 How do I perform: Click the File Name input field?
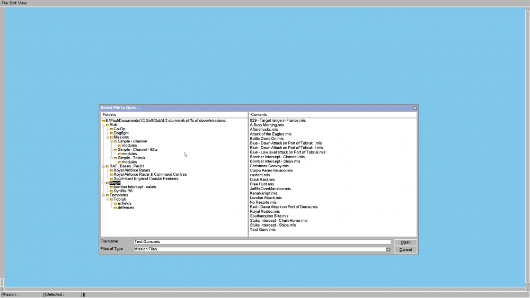pos(262,242)
